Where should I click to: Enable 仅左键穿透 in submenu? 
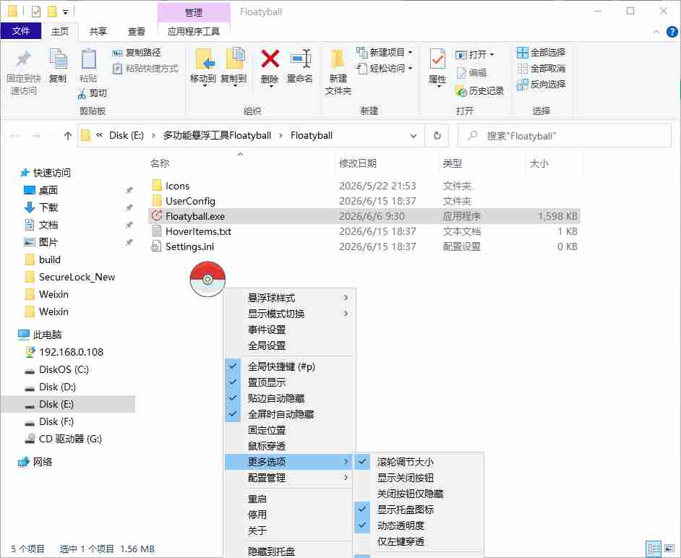(x=419, y=541)
